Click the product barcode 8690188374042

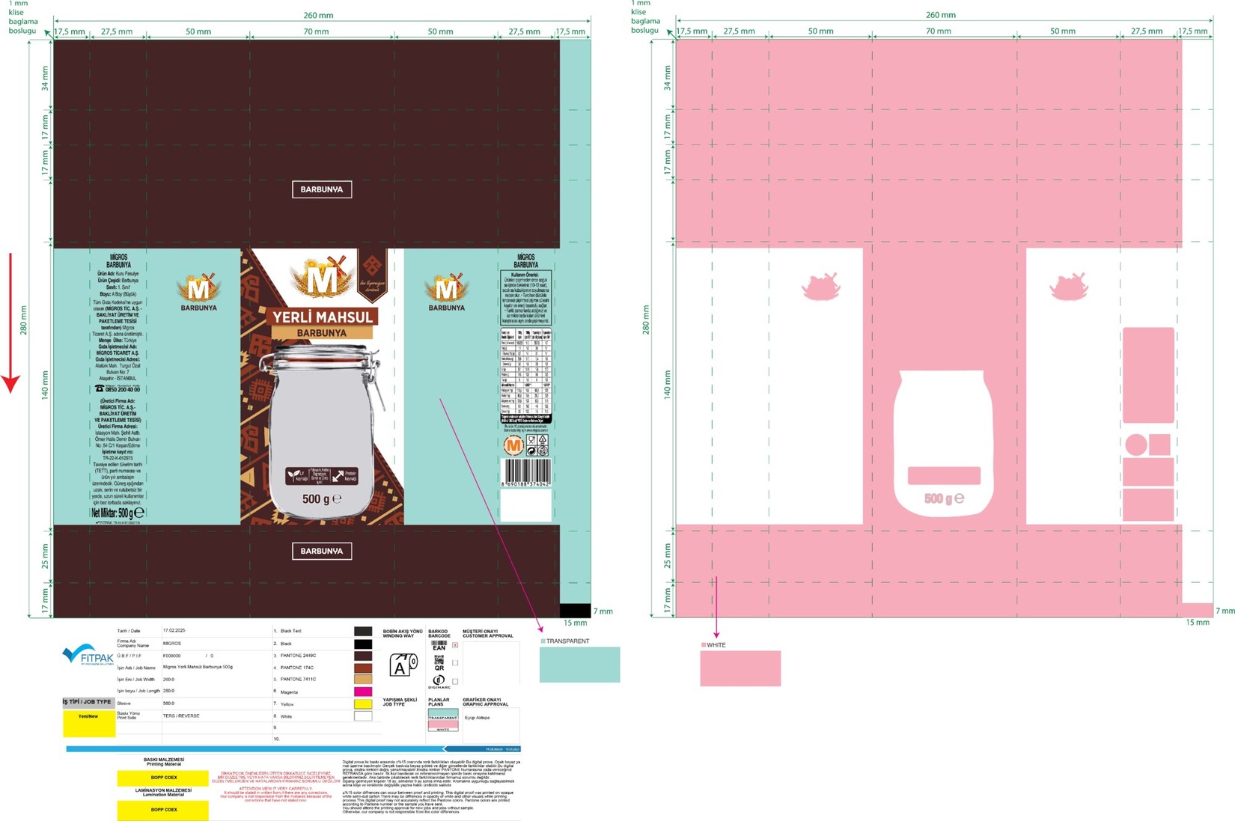[x=525, y=473]
